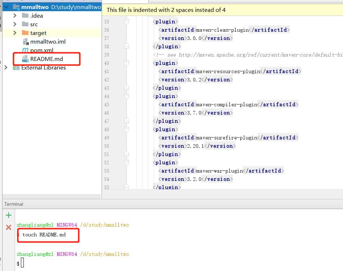Click the indentation notification banner
The image size is (343, 271).
coord(166,10)
